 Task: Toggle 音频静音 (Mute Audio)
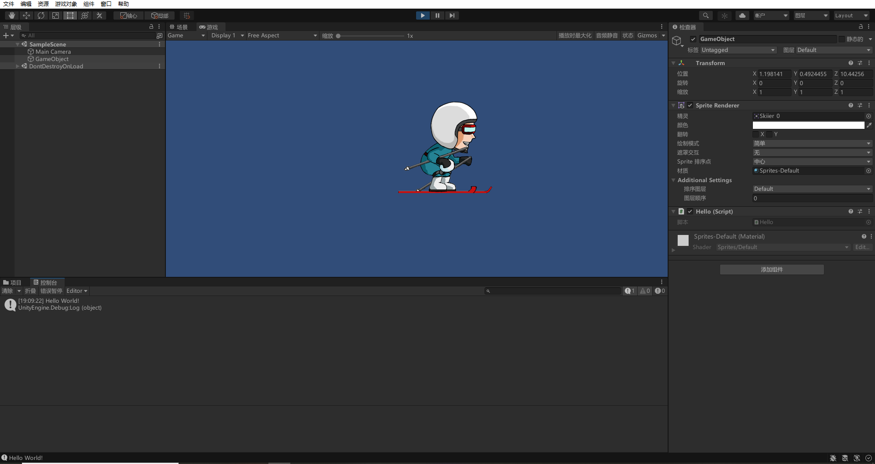607,36
